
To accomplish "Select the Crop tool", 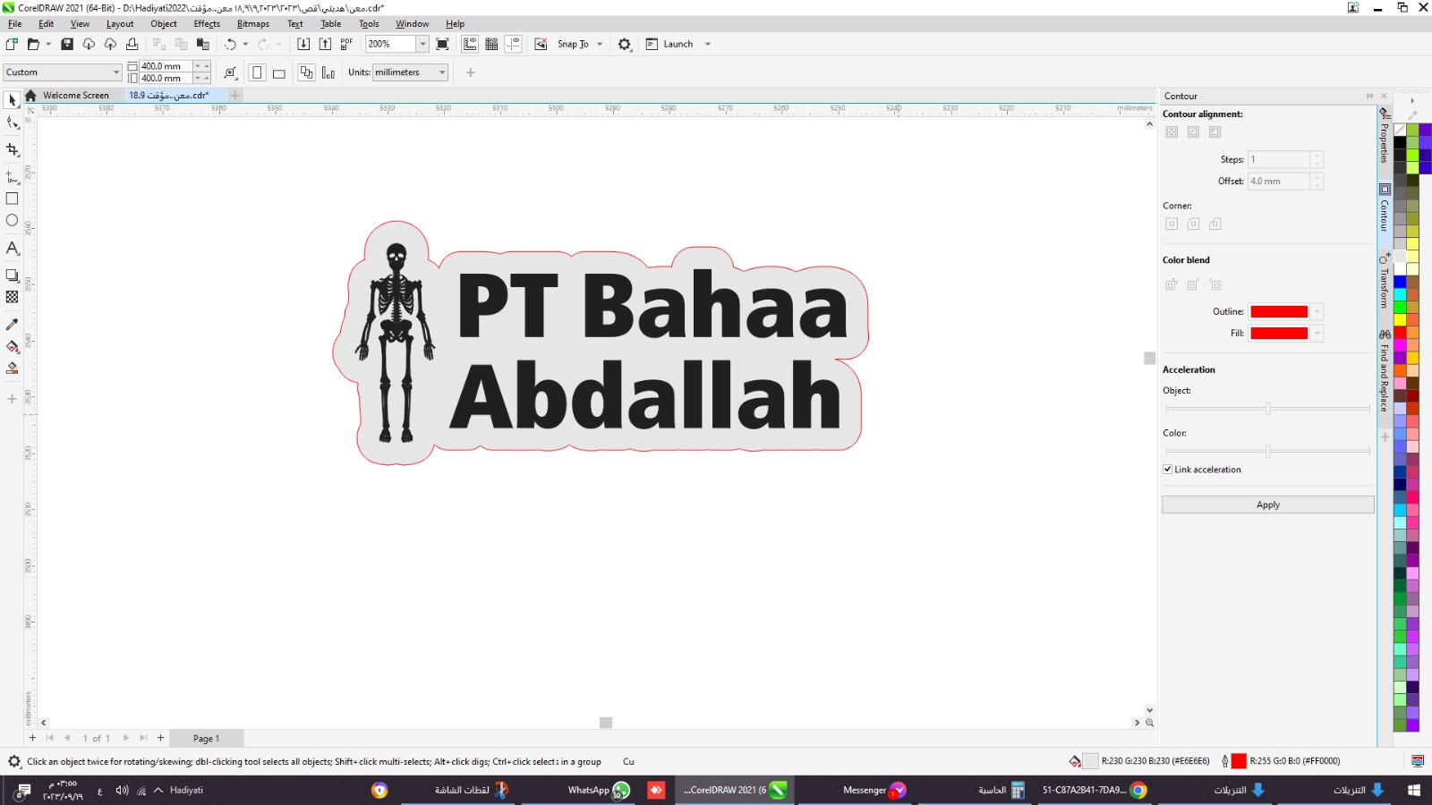I will [13, 150].
